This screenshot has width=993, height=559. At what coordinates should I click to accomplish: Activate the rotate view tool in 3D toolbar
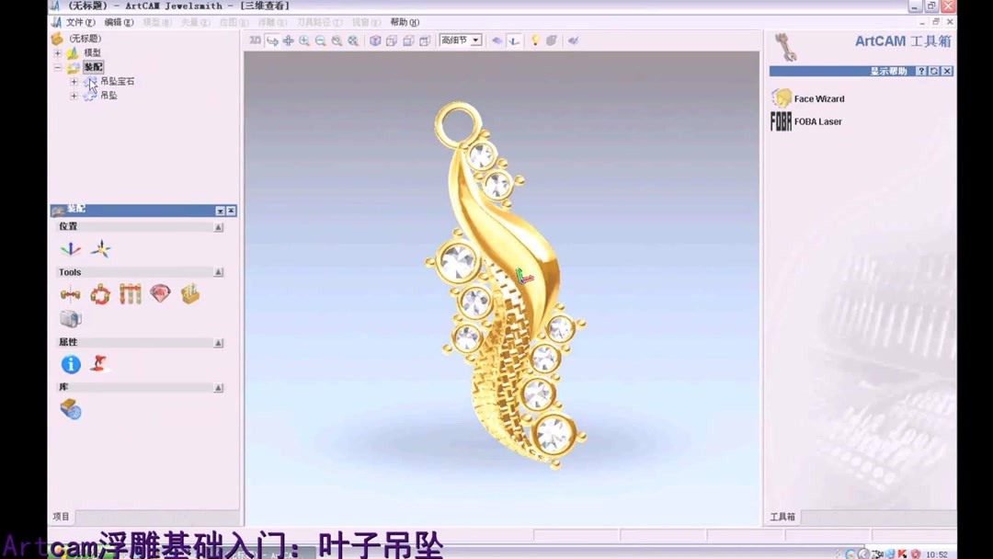[x=272, y=40]
